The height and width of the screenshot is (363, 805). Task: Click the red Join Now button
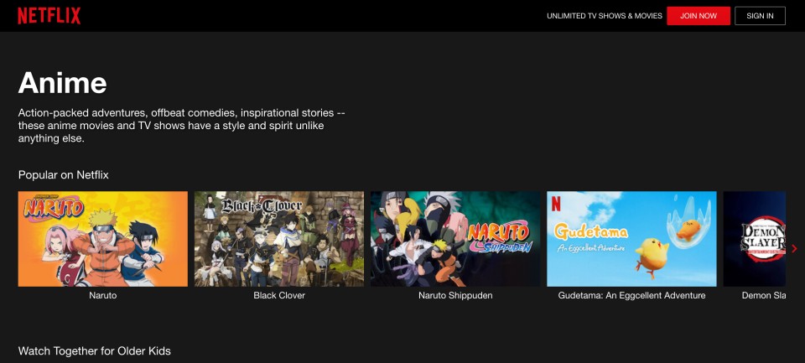[699, 16]
